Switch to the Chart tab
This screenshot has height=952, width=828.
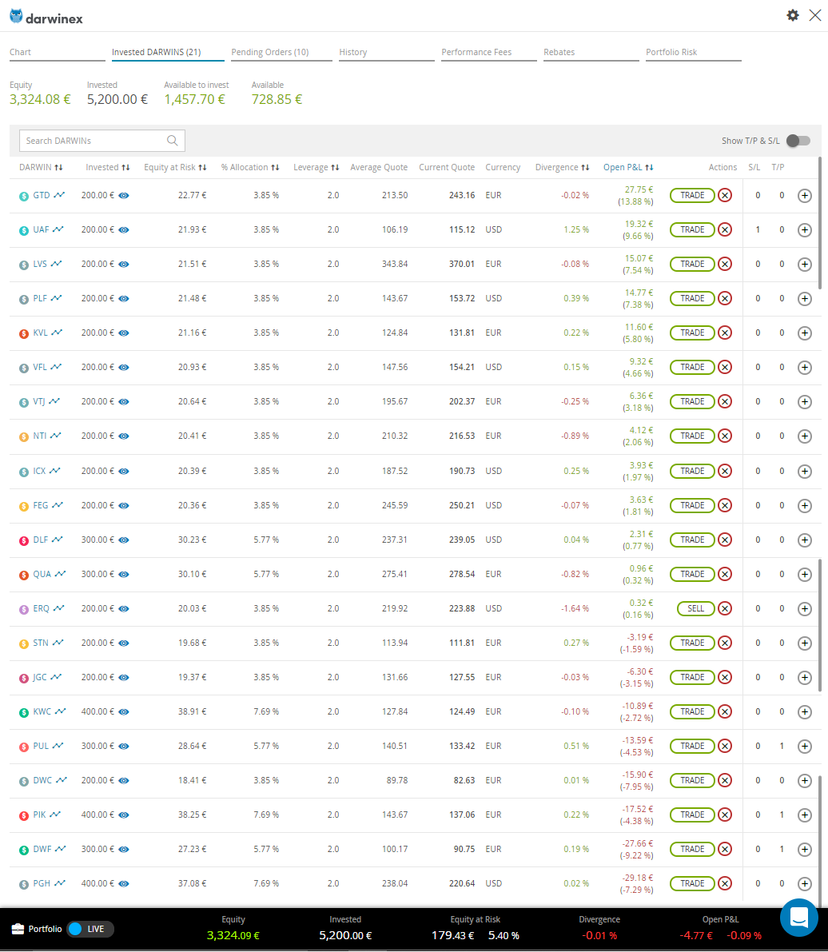[57, 52]
